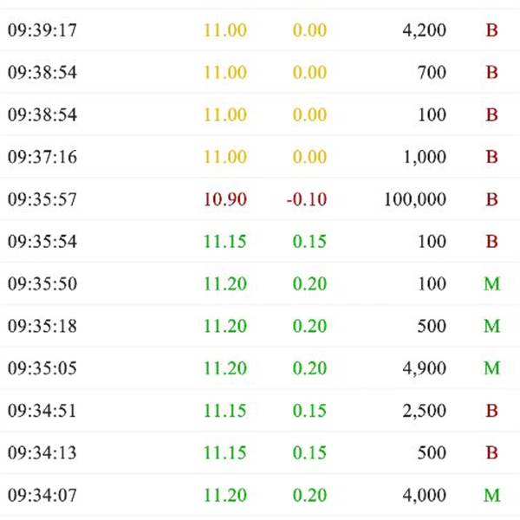Screen dimensions: 520x520
Task: Click the M marker at 09:35:50
Action: click(x=491, y=284)
